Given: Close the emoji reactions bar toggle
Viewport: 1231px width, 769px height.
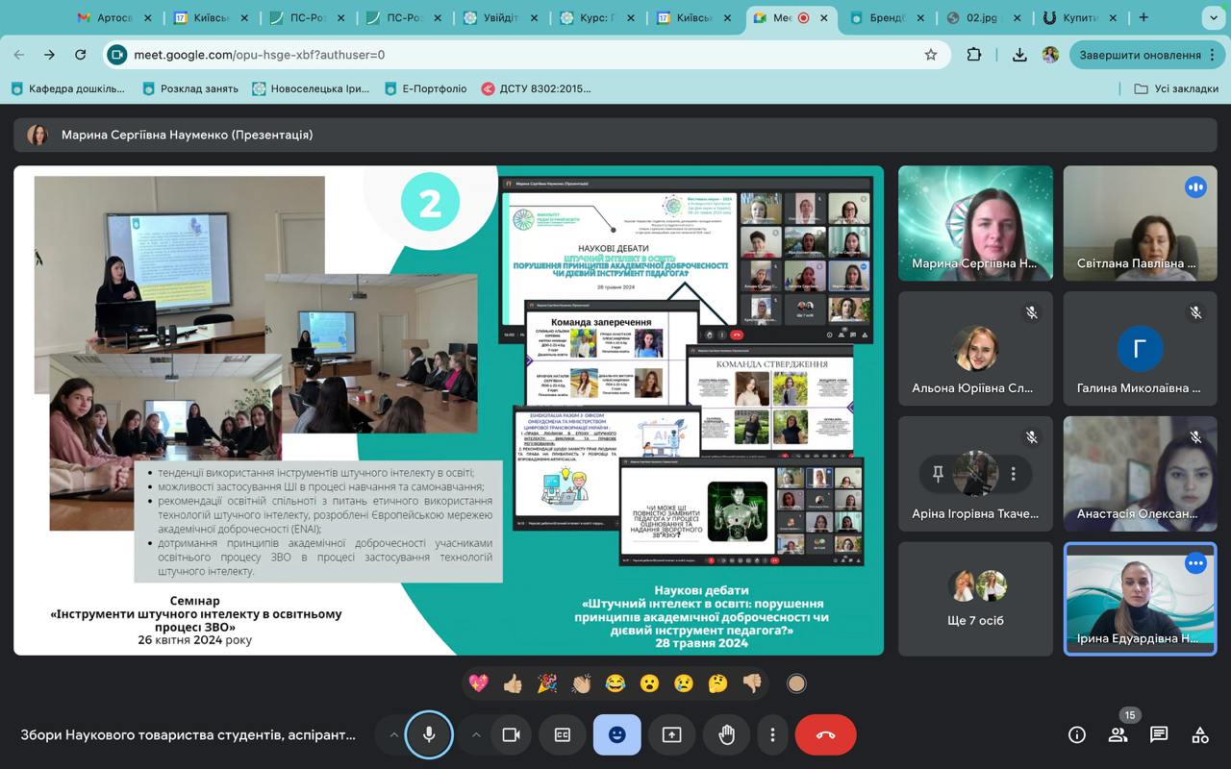Looking at the screenshot, I should pos(617,734).
